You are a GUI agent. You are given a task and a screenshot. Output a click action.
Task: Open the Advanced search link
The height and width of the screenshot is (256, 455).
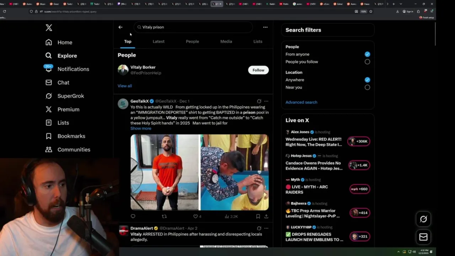coord(301,102)
